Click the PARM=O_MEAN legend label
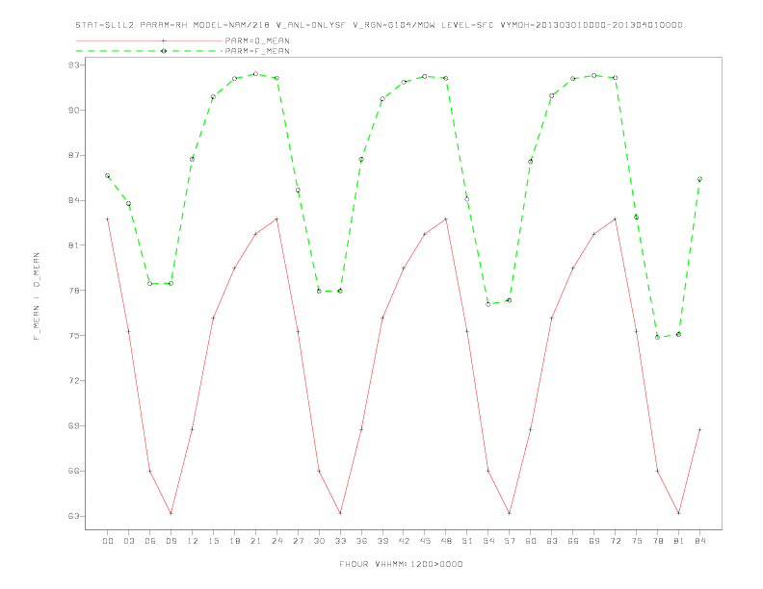Screen dimensions: 763x589 tap(257, 40)
